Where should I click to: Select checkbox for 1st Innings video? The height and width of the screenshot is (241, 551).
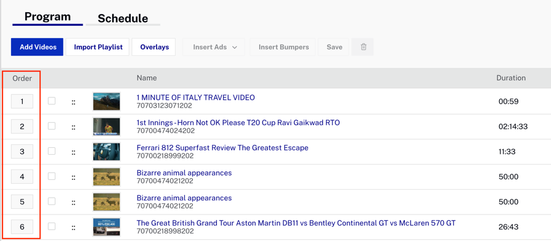(x=52, y=126)
